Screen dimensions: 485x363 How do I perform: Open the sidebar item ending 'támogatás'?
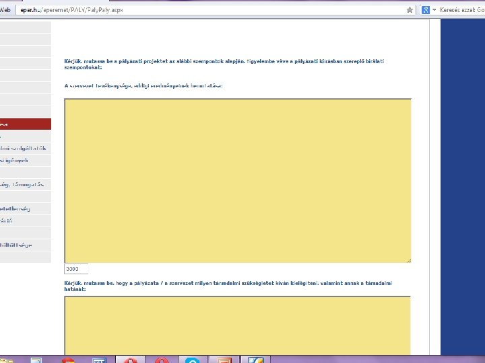coord(26,185)
